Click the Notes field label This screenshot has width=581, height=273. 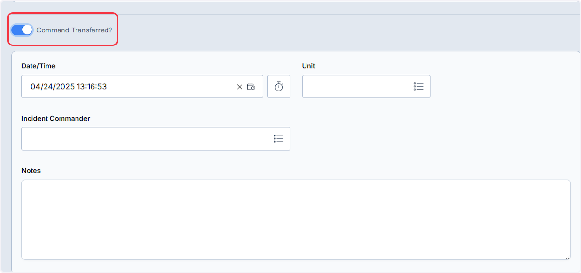pos(31,171)
